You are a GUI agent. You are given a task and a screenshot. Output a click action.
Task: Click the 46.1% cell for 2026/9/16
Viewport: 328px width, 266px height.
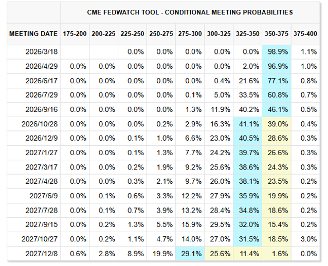277,109
